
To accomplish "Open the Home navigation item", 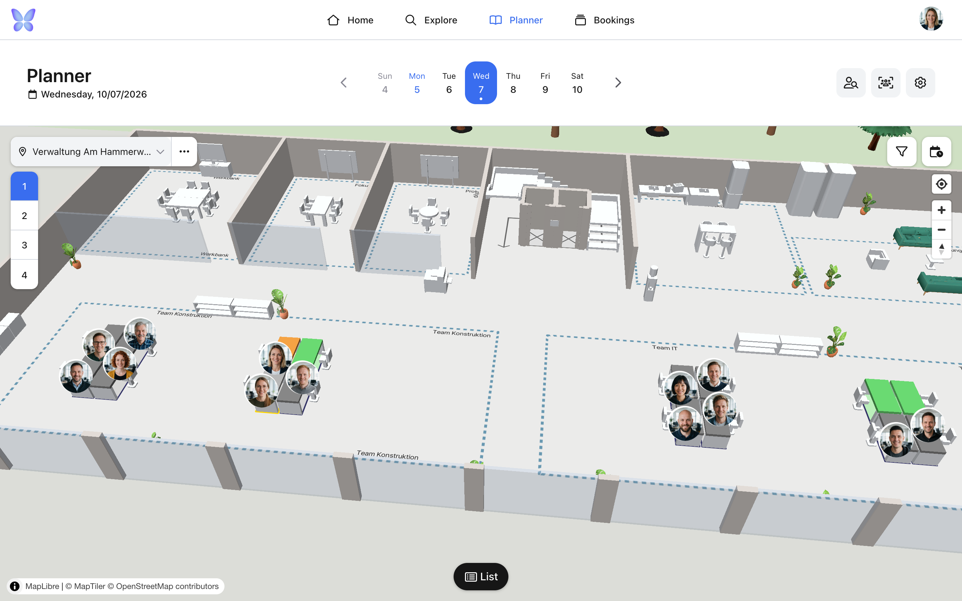I will click(350, 20).
